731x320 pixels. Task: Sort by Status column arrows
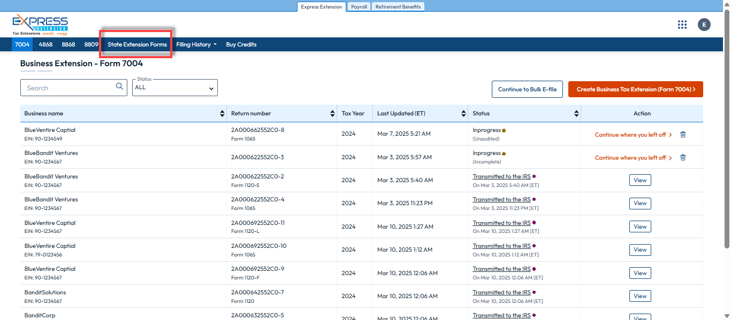pyautogui.click(x=576, y=113)
